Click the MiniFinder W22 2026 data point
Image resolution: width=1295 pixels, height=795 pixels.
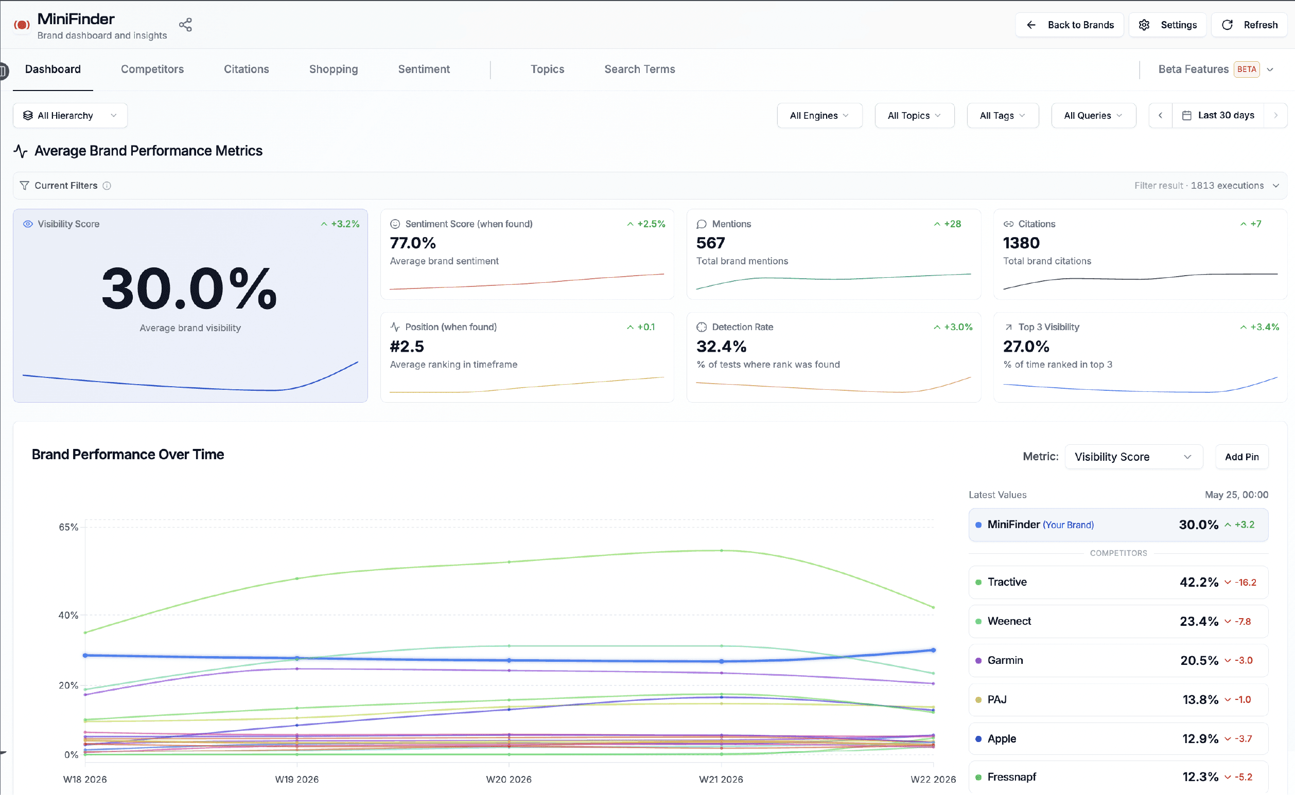[x=933, y=651]
